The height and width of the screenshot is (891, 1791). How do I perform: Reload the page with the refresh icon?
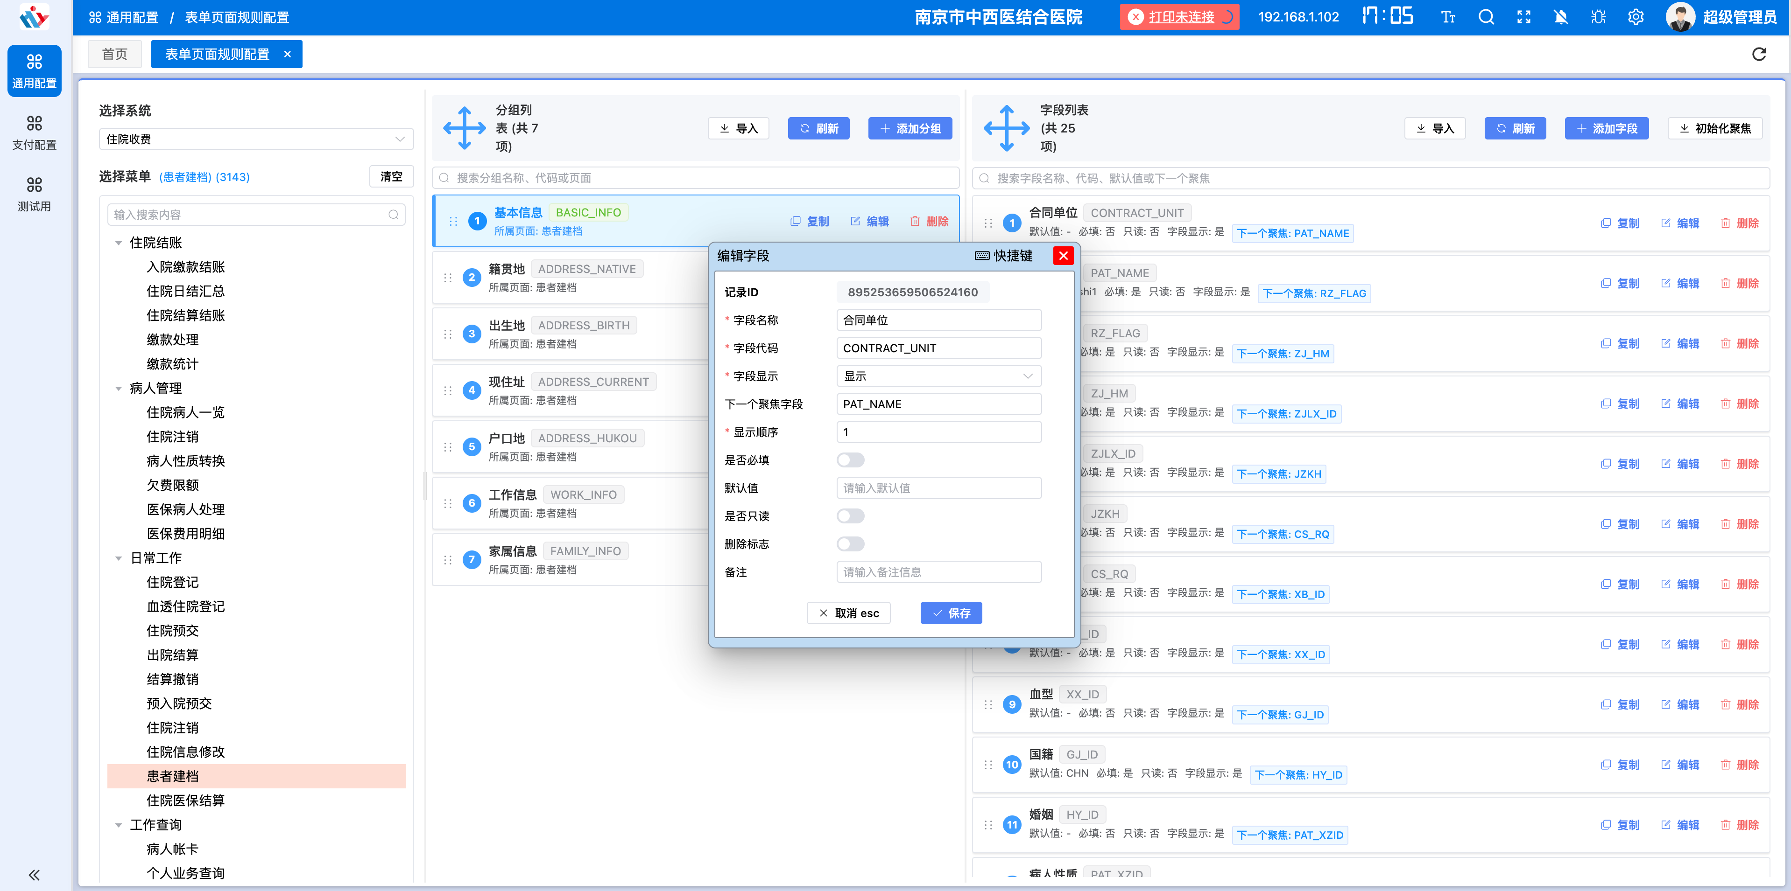coord(1759,54)
